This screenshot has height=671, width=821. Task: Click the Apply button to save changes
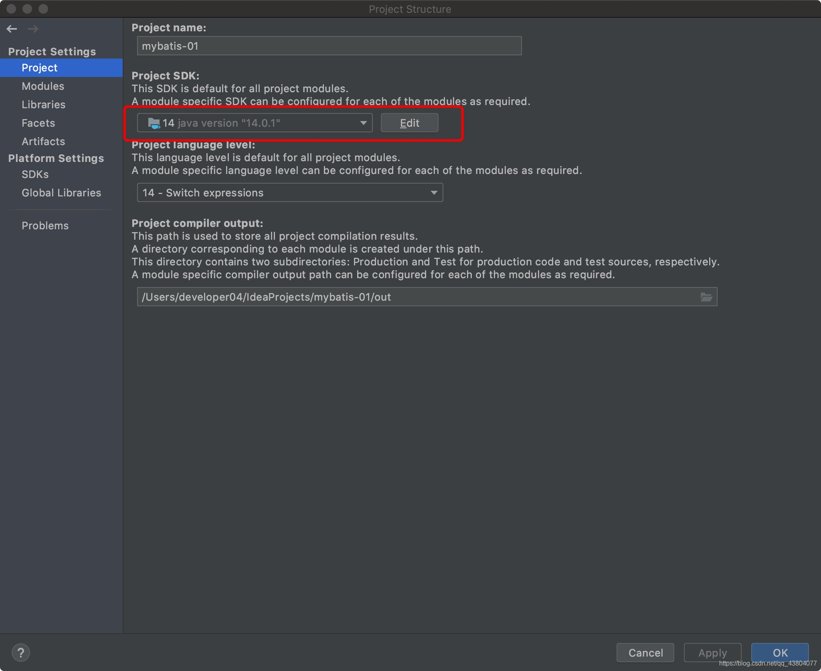click(x=711, y=651)
